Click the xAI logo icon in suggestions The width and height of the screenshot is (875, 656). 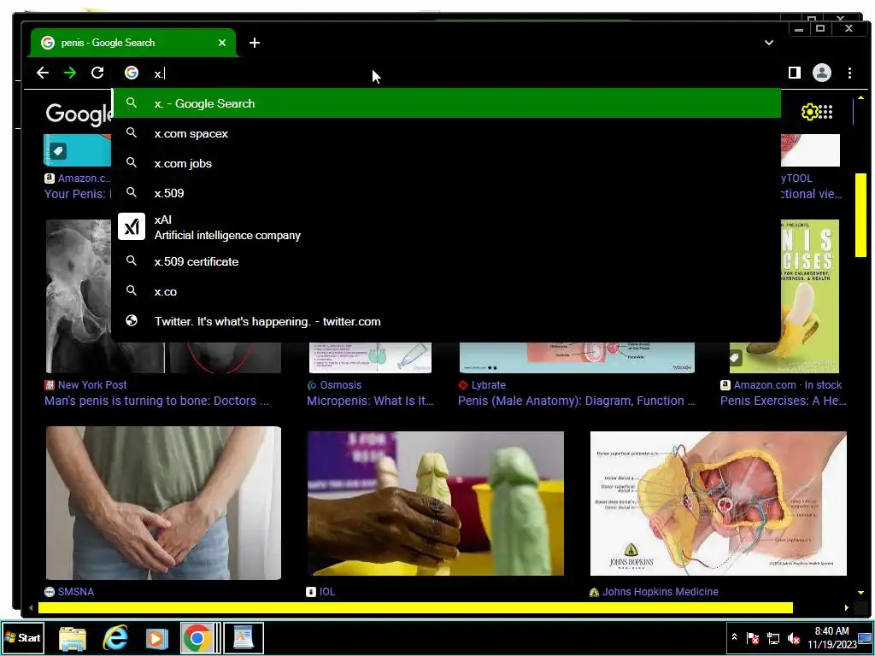pos(132,227)
